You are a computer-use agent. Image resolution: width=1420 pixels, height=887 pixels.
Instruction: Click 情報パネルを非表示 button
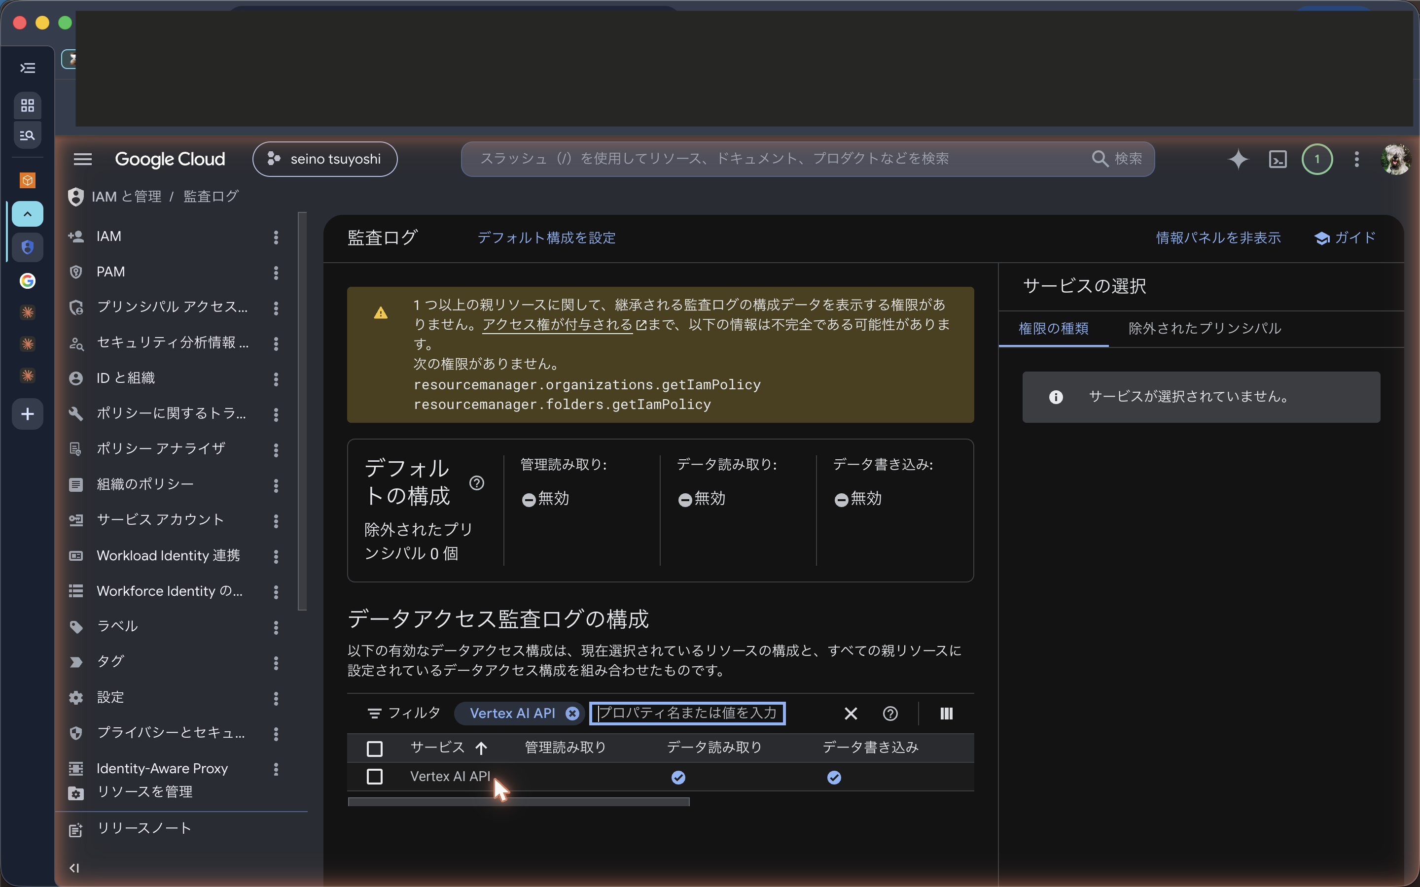1218,238
